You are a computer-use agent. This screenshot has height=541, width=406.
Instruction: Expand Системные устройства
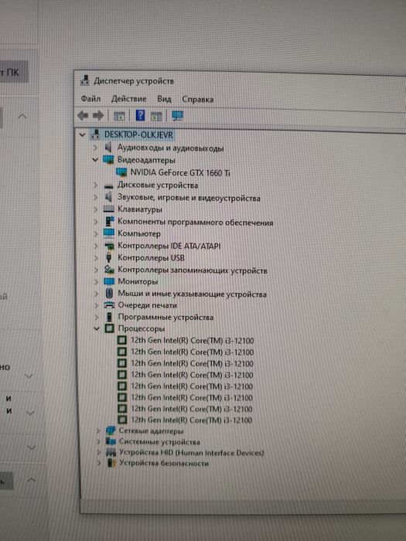point(99,441)
